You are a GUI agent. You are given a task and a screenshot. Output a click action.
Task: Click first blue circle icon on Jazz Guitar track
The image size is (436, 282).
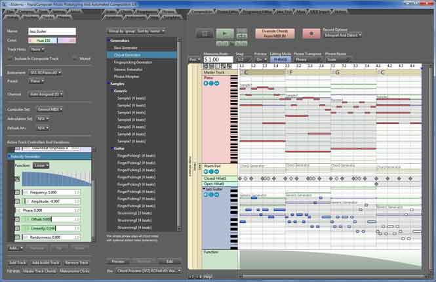(206, 195)
